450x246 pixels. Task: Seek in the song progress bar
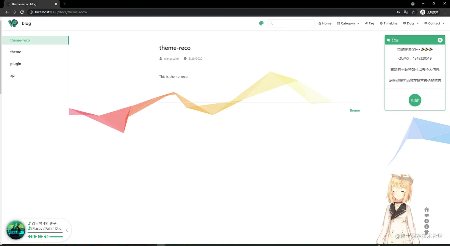tap(45, 232)
